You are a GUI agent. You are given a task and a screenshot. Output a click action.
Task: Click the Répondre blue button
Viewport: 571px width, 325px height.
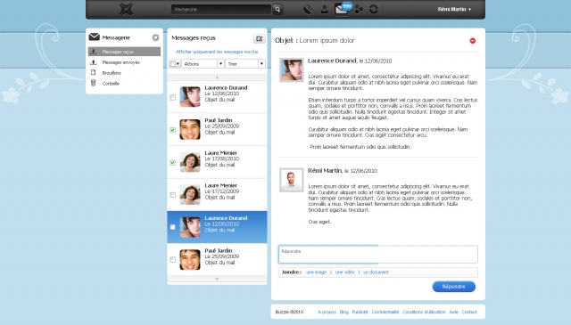click(x=453, y=287)
